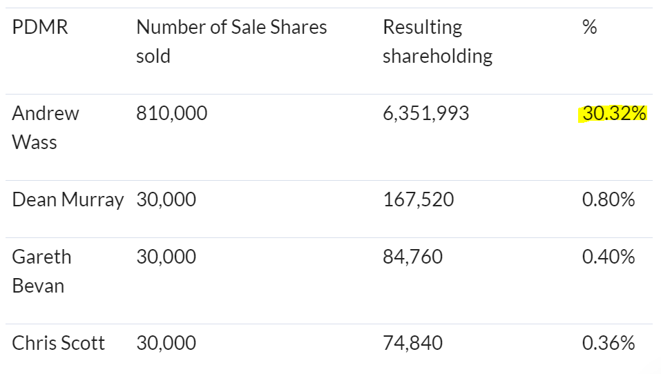Select the Dean Murray name cell
Viewport: 661px width, 374px height.
tap(68, 199)
